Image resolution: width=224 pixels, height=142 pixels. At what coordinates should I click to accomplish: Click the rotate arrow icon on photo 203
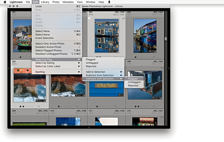[123, 19]
